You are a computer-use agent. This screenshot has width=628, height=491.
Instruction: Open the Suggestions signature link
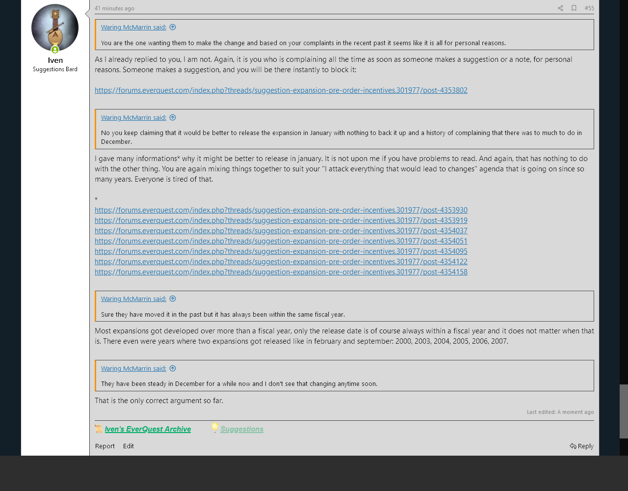point(242,429)
